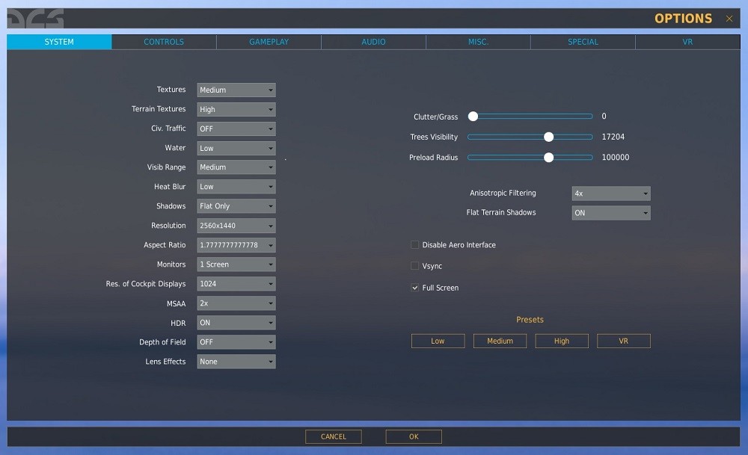748x455 pixels.
Task: Click the Disable Aero Interface label
Action: tap(459, 245)
